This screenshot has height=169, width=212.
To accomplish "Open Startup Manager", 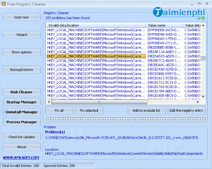I will tap(22, 102).
